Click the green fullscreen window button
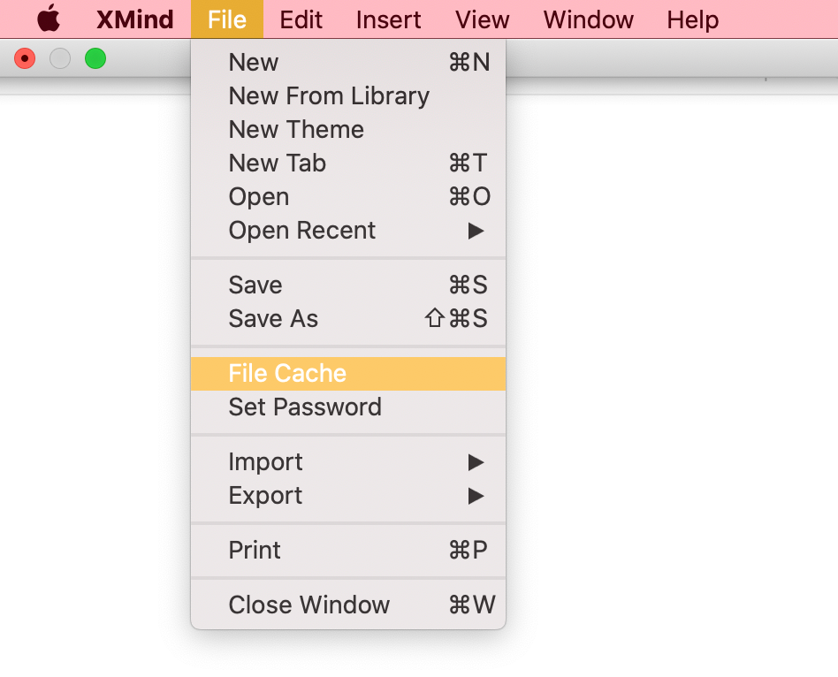Screen dimensions: 838x677 tap(95, 58)
